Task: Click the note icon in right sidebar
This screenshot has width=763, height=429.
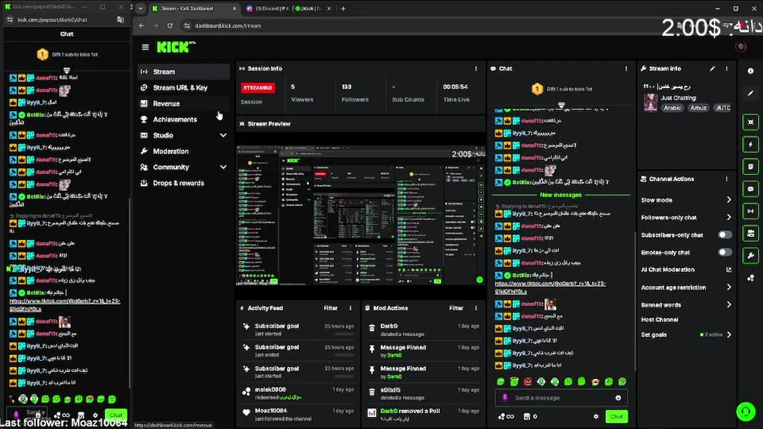Action: point(750,167)
